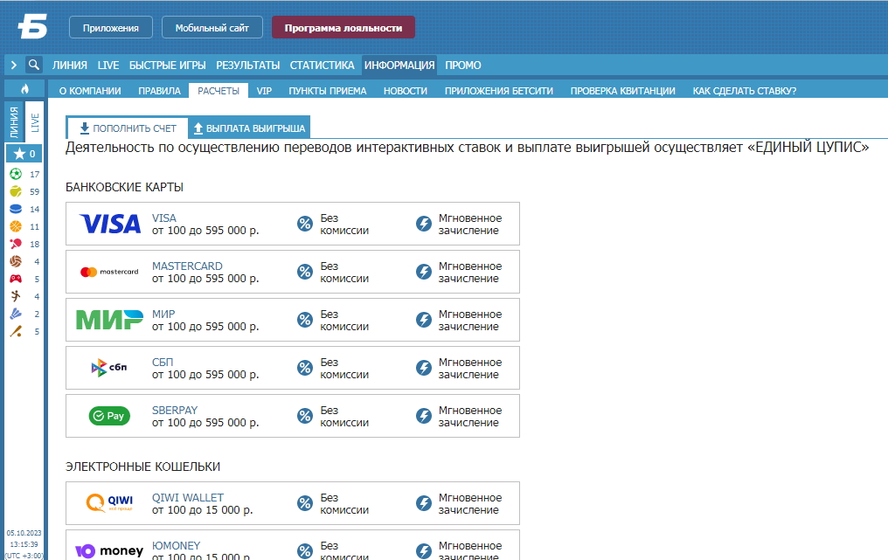Open the ПОПОЛНИТЬ СЧЕТ tab

point(128,128)
